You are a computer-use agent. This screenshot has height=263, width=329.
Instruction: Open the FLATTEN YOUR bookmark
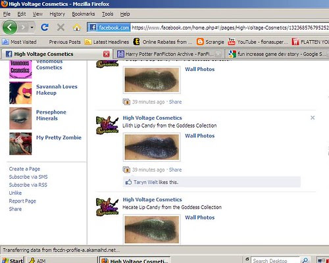[x=310, y=41]
